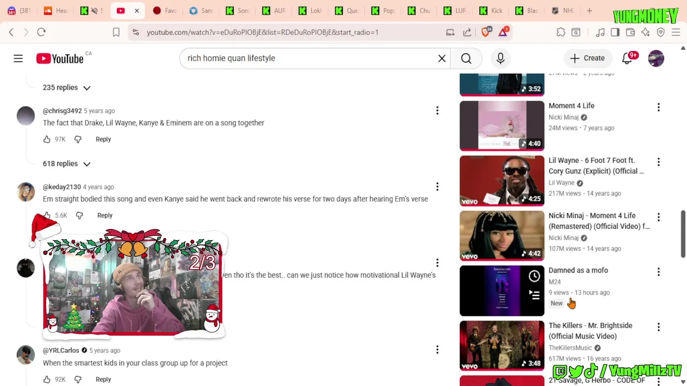Open more options on @keday2130's comment
This screenshot has width=687, height=386.
(x=437, y=187)
